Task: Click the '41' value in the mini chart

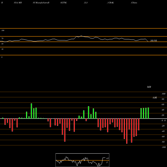Action: [108, 158]
